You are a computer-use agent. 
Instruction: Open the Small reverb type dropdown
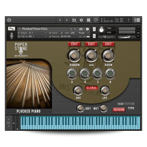126,104
